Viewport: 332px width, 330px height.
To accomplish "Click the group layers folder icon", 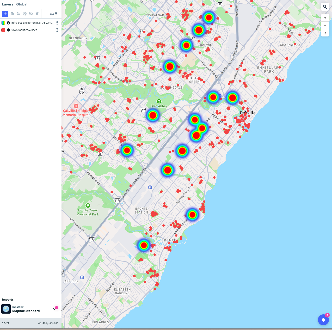I will 19,14.
